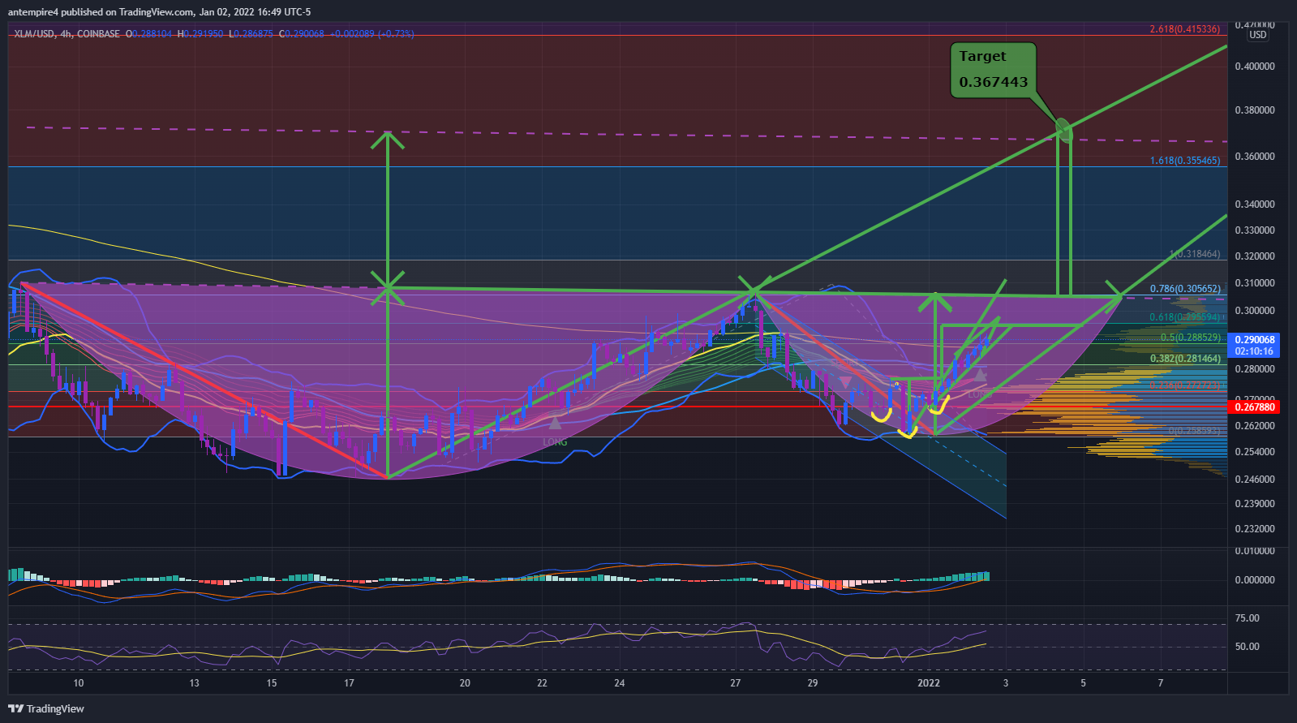Click the Open value O0.288104
This screenshot has height=723, width=1297.
click(x=149, y=34)
